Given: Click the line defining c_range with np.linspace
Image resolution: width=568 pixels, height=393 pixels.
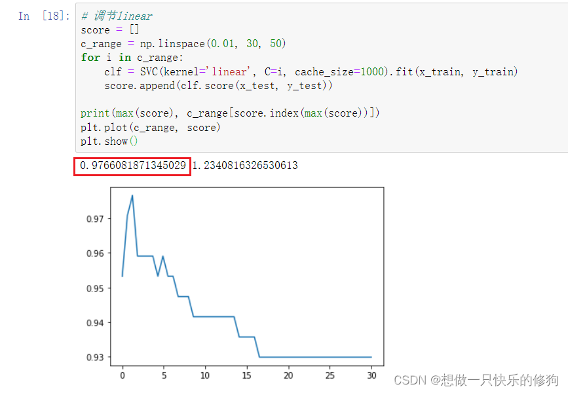Looking at the screenshot, I should (183, 44).
